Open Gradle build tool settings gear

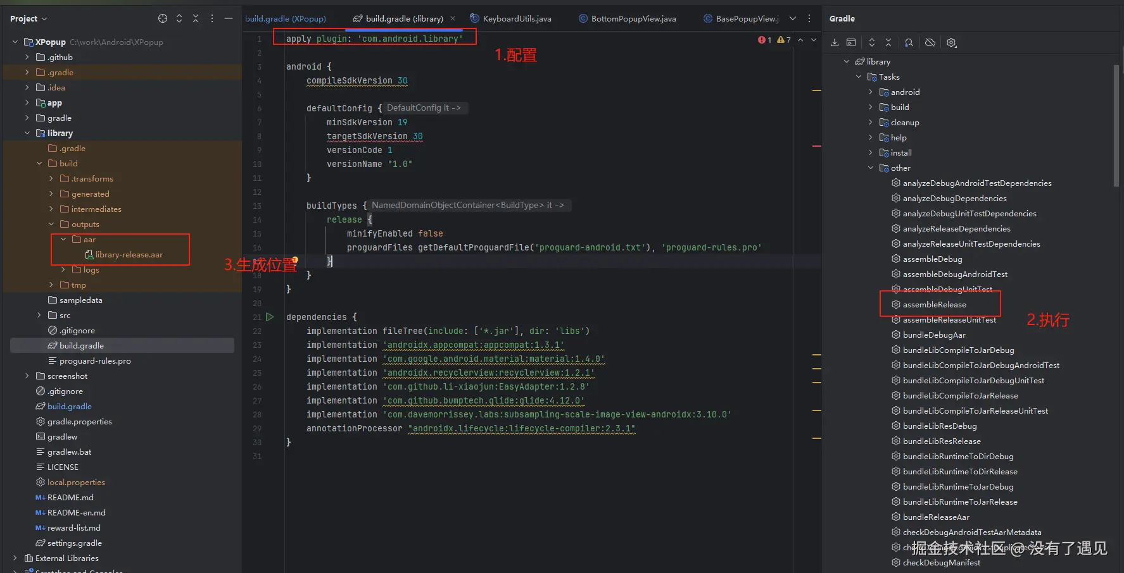[x=951, y=42]
